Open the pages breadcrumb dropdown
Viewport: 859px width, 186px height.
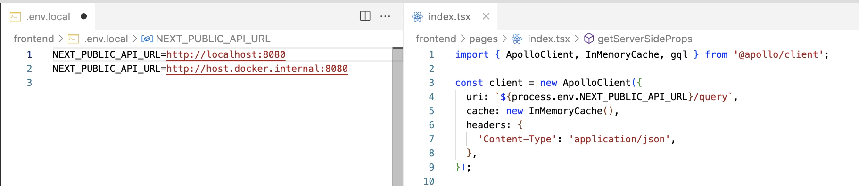483,39
